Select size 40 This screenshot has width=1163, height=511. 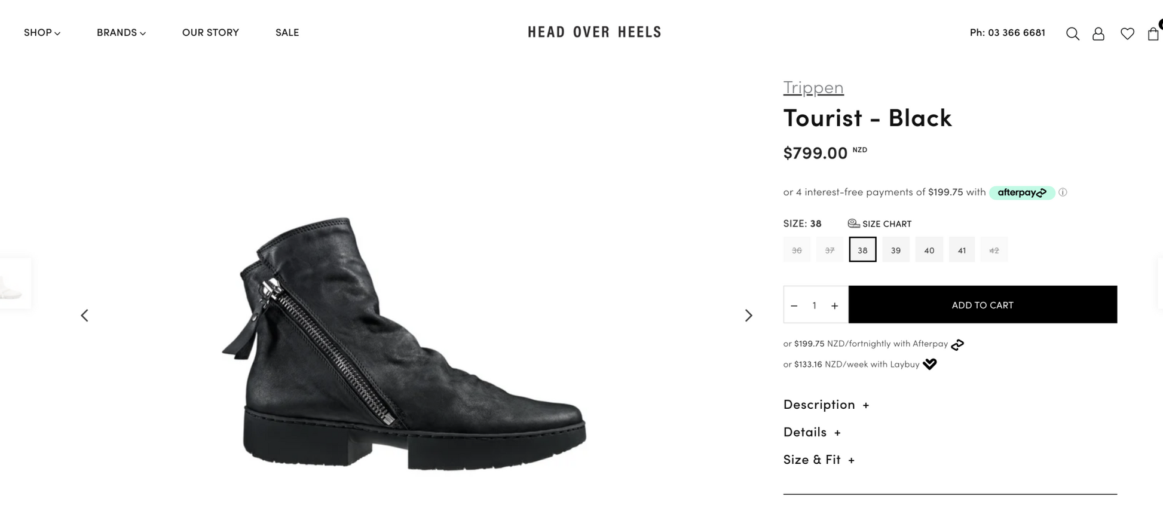click(929, 250)
